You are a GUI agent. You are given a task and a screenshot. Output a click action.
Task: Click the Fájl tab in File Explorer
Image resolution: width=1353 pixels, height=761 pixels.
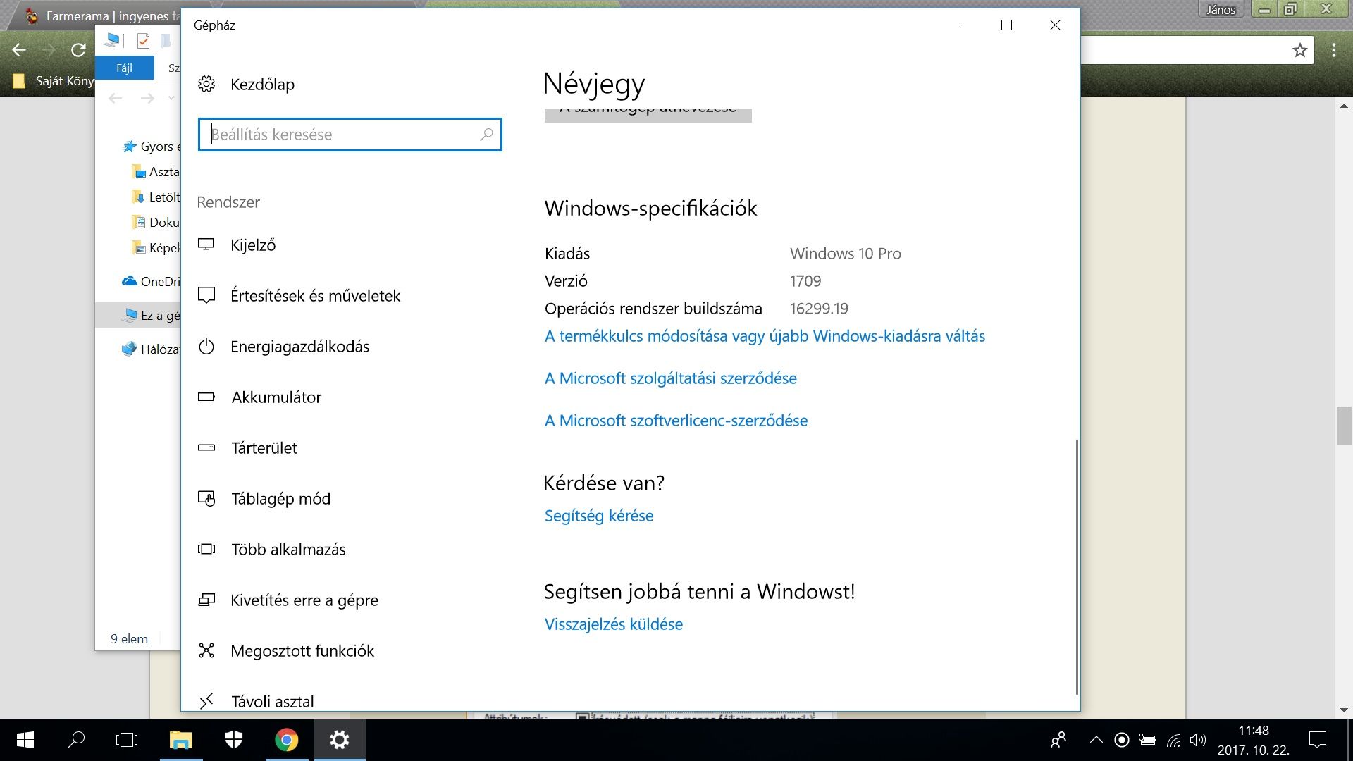click(125, 68)
